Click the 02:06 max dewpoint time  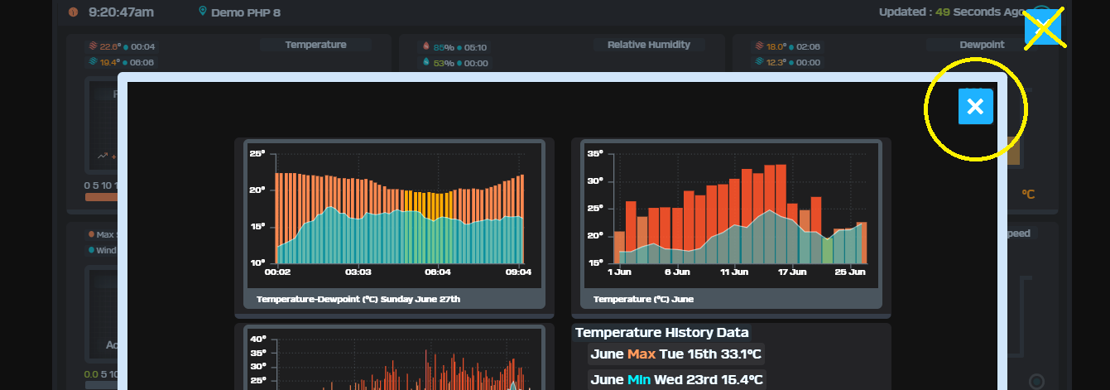[808, 46]
